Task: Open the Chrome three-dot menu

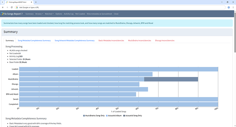Action: (x=233, y=7)
